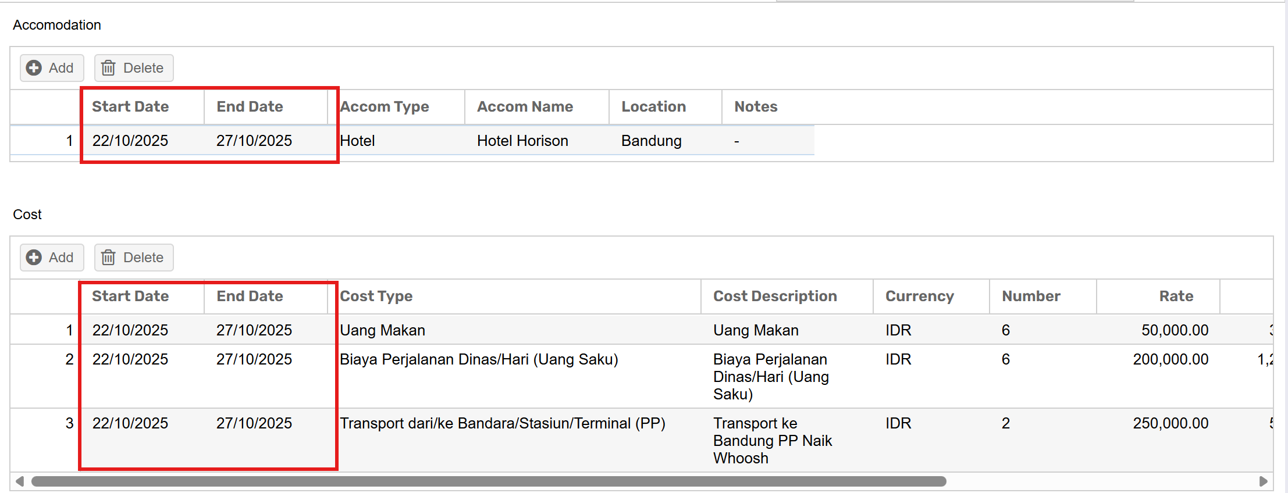Click the right scroll arrow of horizontal scrollbar
The image size is (1288, 493).
(x=1263, y=481)
